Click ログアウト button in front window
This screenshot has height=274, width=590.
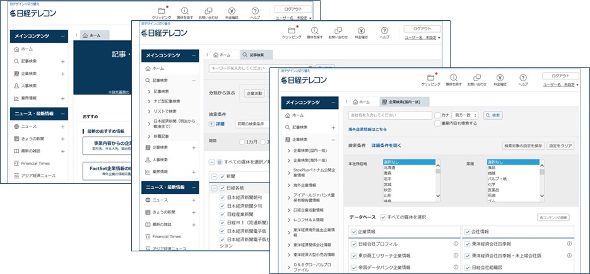click(x=560, y=76)
